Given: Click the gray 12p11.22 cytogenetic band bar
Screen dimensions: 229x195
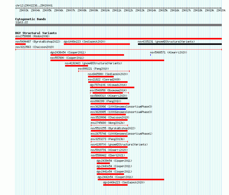Looking at the screenshot, I should pos(118,25).
